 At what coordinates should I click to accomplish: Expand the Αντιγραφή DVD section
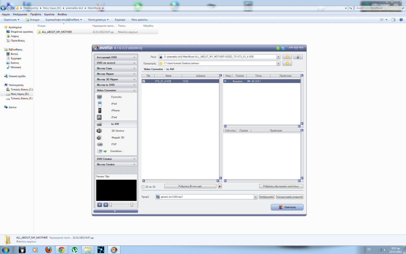point(116,57)
